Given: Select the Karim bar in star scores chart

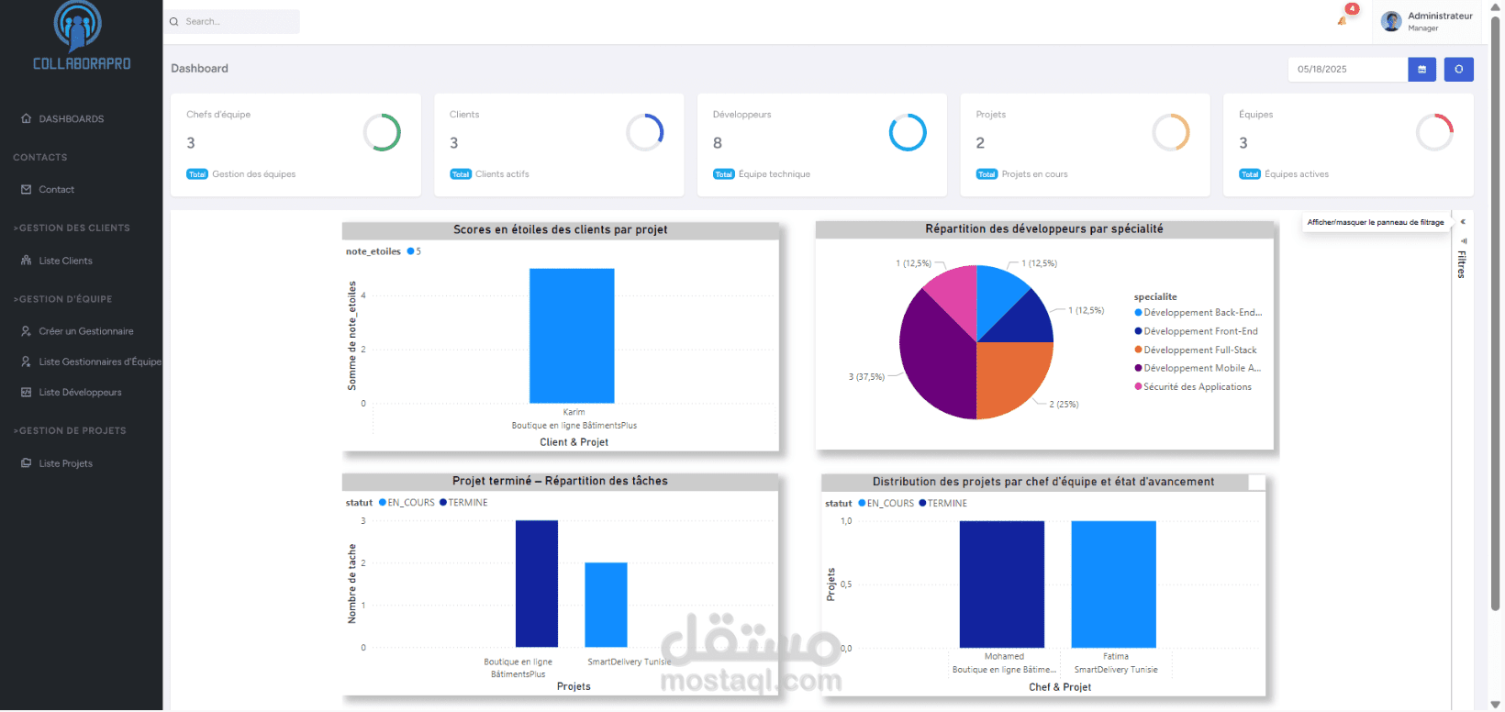Looking at the screenshot, I should pyautogui.click(x=572, y=336).
